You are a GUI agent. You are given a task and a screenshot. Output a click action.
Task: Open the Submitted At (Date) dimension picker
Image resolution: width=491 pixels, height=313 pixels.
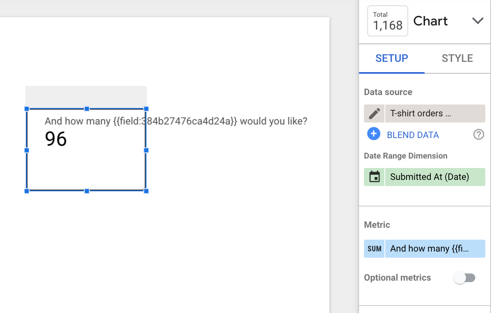pos(435,177)
